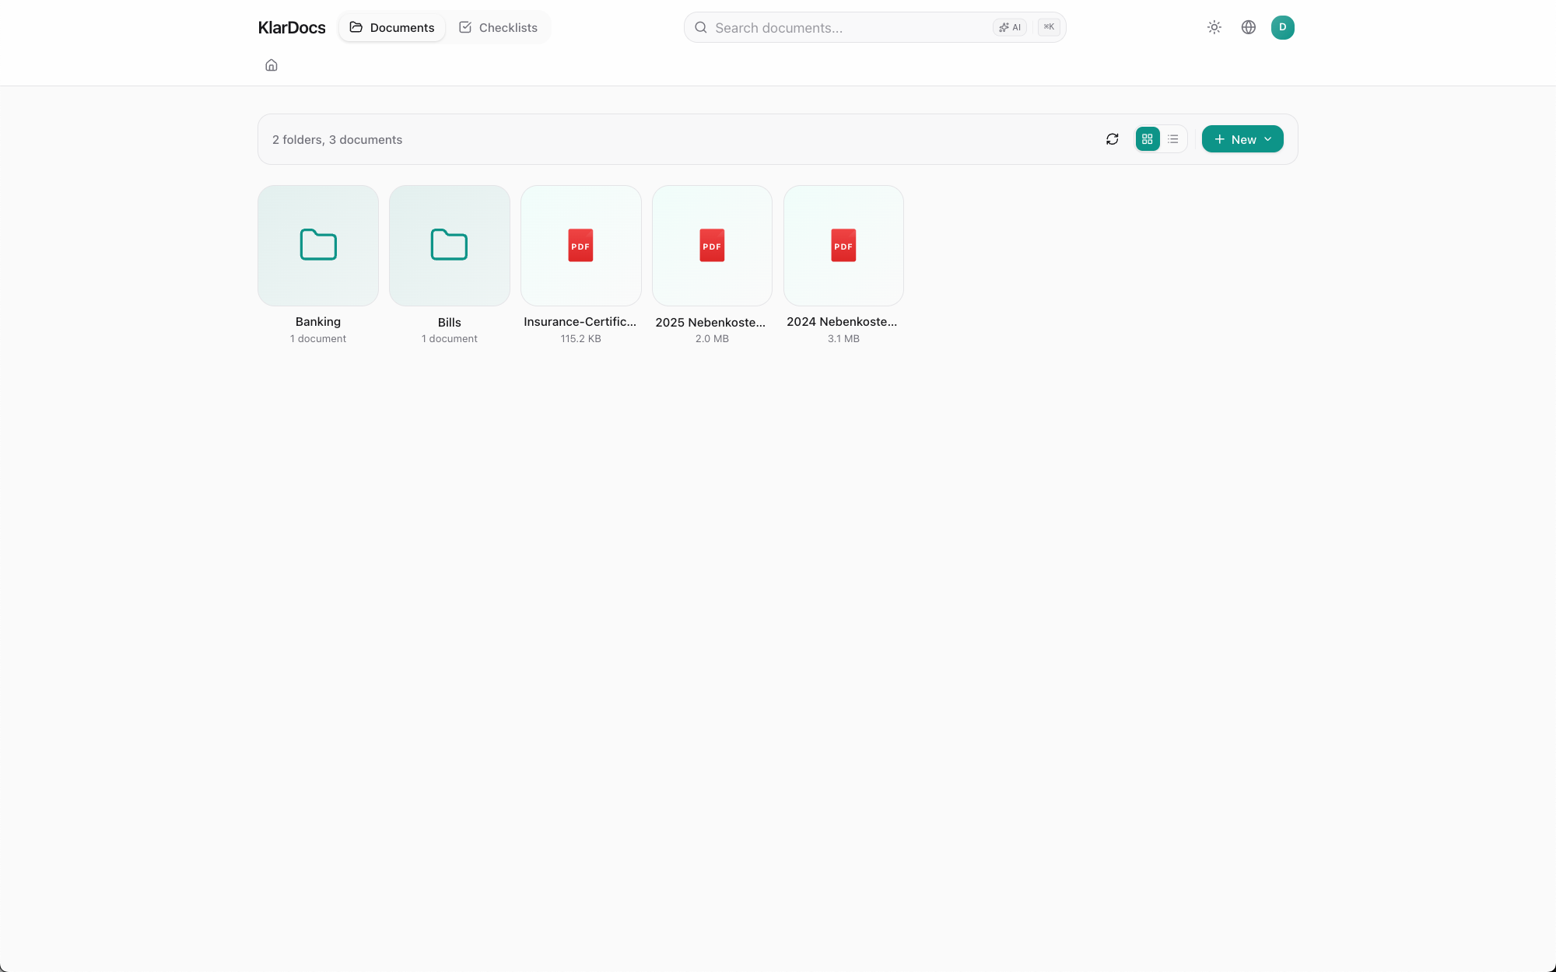
Task: Toggle the AI search badge
Action: point(1010,27)
